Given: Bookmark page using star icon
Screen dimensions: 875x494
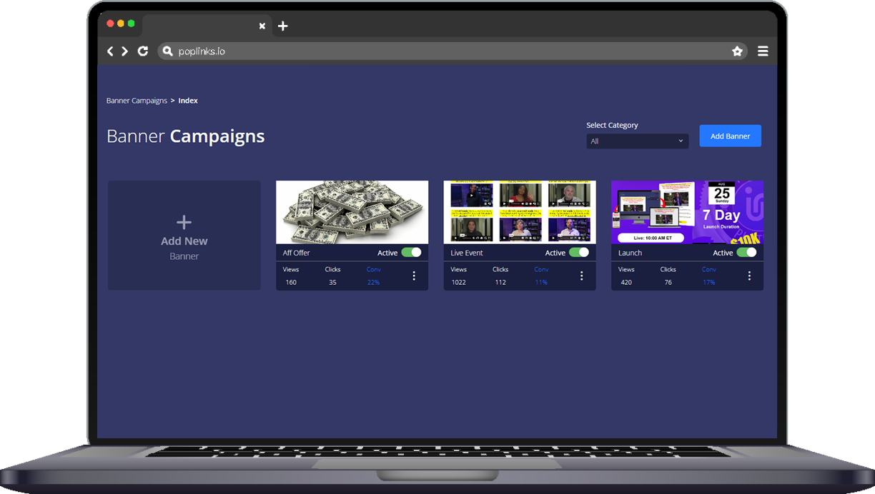Looking at the screenshot, I should tap(737, 51).
